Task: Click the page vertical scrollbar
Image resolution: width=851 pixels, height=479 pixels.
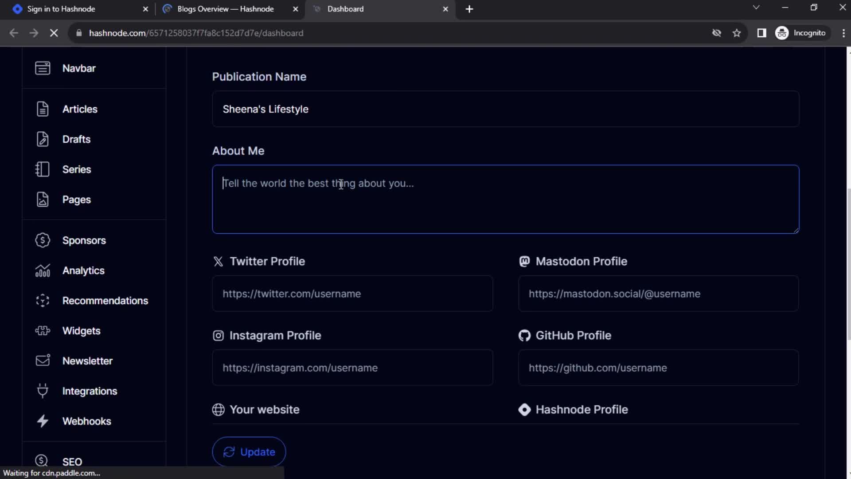Action: 848,264
